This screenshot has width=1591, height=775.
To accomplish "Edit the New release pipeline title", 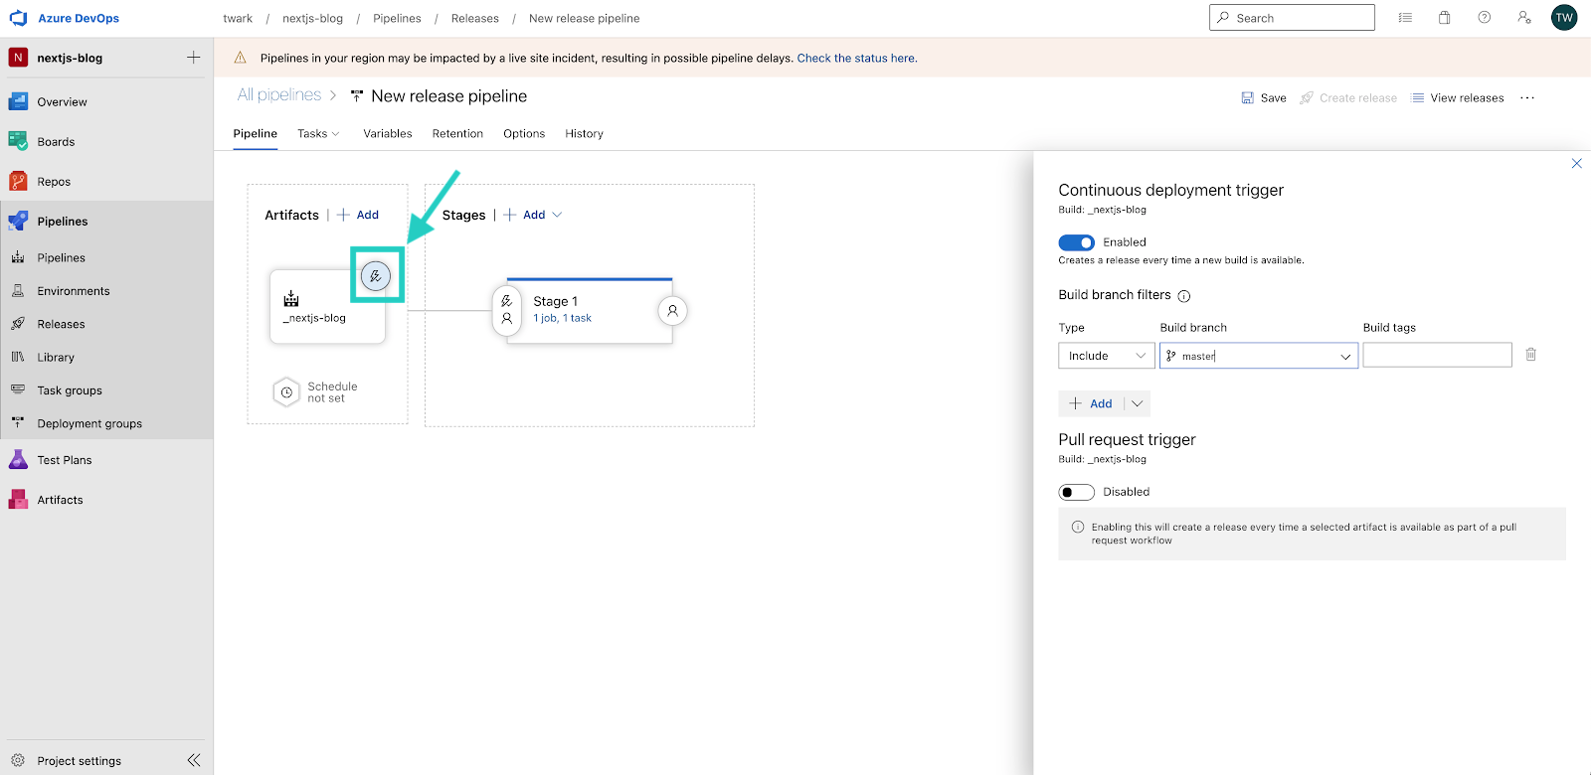I will [448, 96].
